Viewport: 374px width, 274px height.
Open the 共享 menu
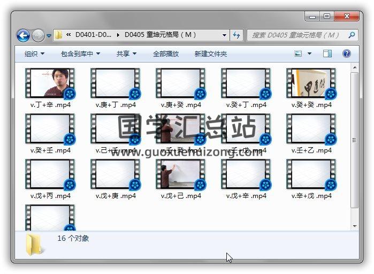tap(126, 54)
